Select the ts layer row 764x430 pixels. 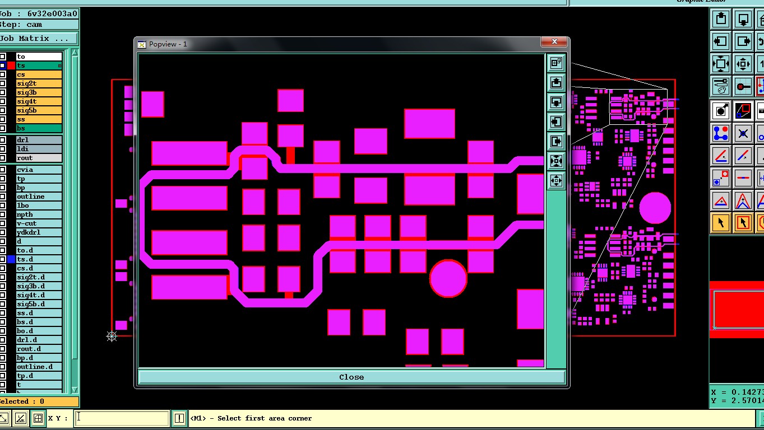click(x=39, y=66)
